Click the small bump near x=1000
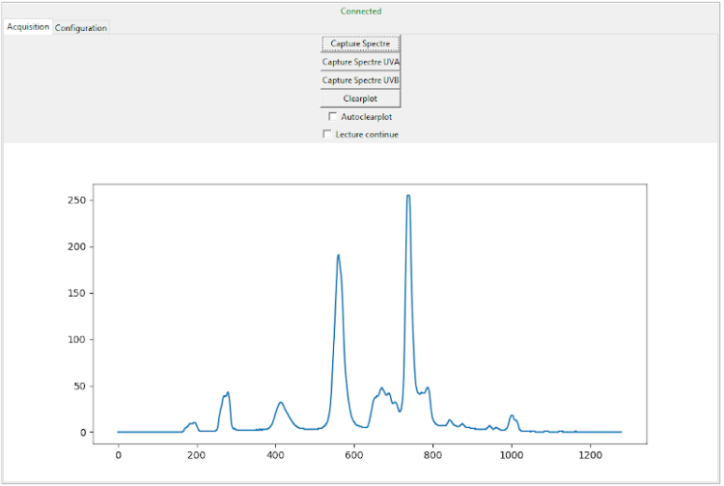The width and height of the screenshot is (724, 486). click(512, 416)
